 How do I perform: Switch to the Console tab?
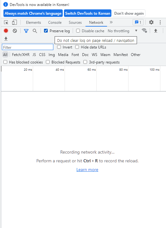point(55,23)
